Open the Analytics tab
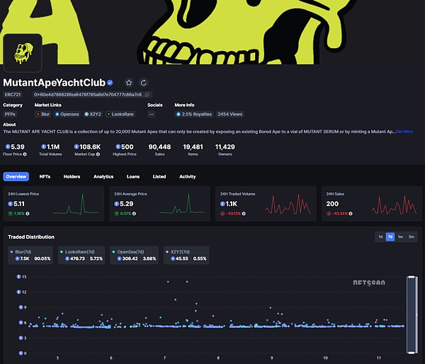 (x=103, y=176)
